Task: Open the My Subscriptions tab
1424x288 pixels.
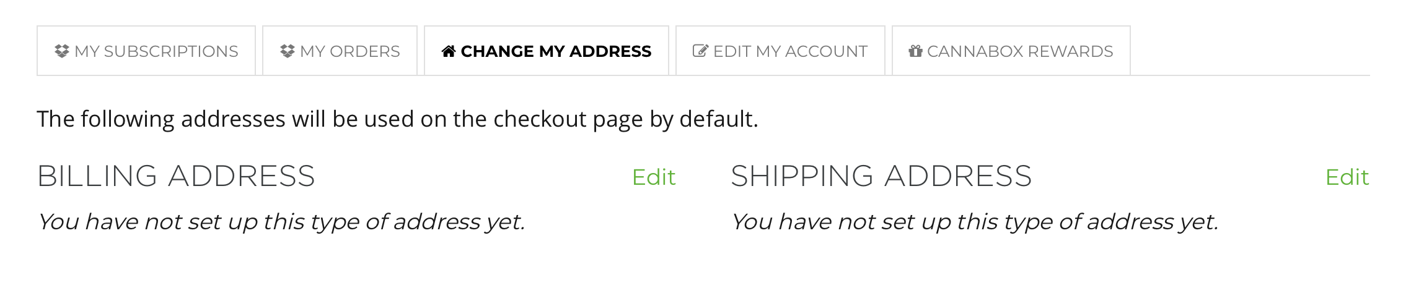Action: click(x=146, y=51)
